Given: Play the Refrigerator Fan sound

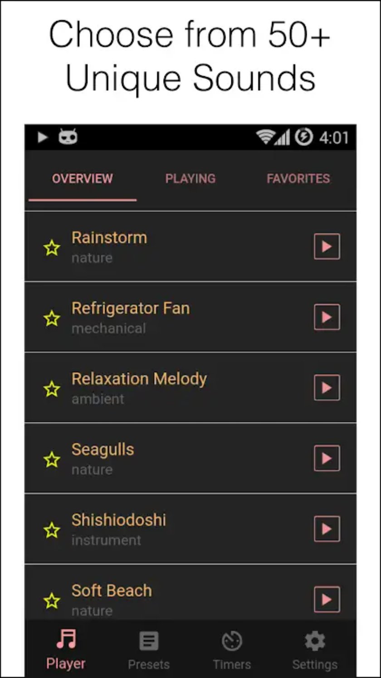Looking at the screenshot, I should (x=327, y=317).
